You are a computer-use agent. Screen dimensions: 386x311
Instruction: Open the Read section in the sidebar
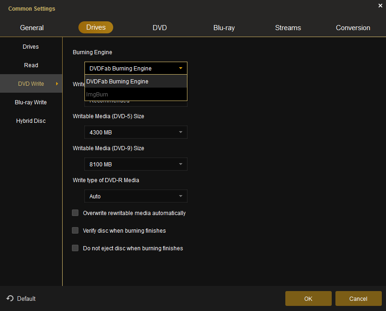click(x=31, y=65)
